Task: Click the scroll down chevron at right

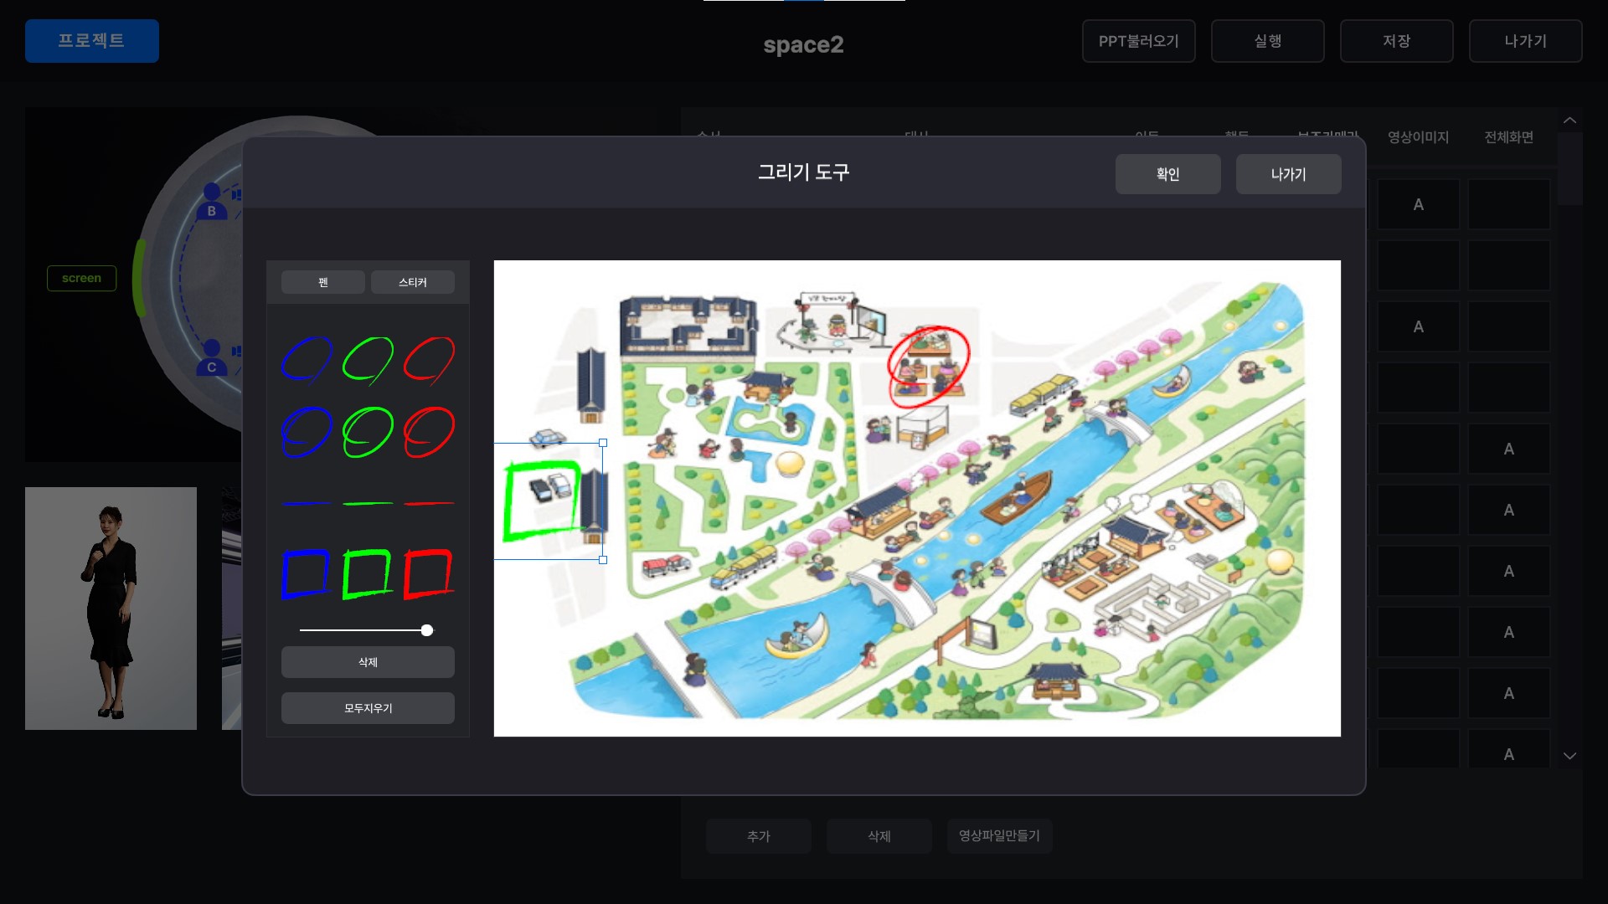Action: (1569, 756)
